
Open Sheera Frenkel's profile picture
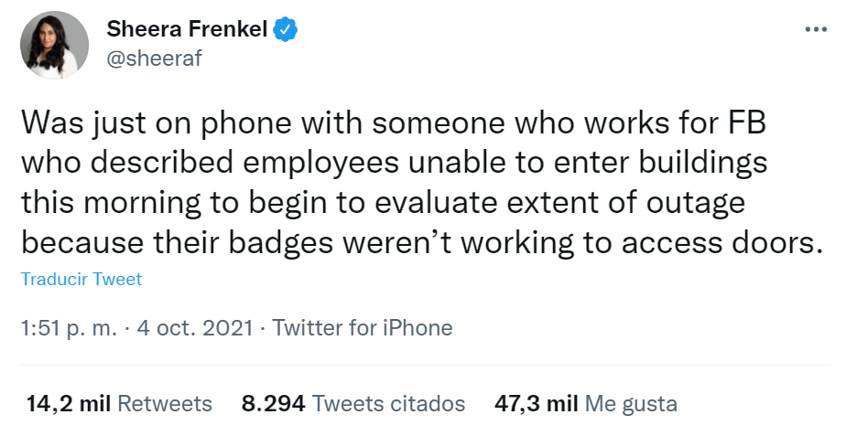tap(55, 45)
